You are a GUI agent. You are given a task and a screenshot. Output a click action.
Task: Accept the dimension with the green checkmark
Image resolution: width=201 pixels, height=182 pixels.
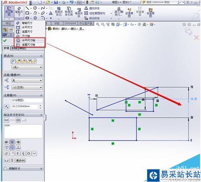(x=5, y=40)
